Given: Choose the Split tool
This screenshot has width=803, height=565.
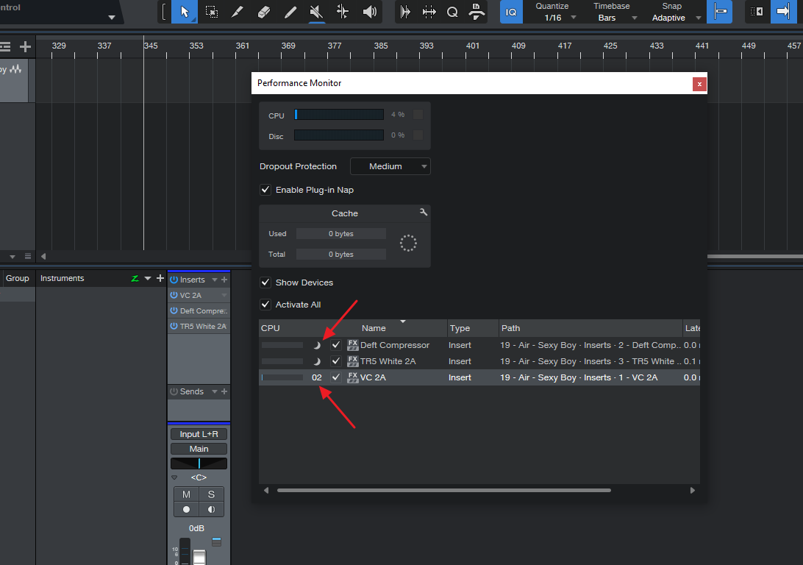Looking at the screenshot, I should tap(237, 12).
